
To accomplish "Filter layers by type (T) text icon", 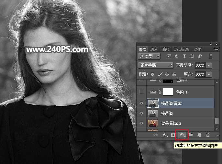I will (x=184, y=56).
